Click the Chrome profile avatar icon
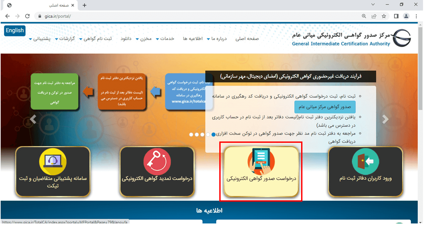Image resolution: width=424 pixels, height=238 pixels. point(406,16)
